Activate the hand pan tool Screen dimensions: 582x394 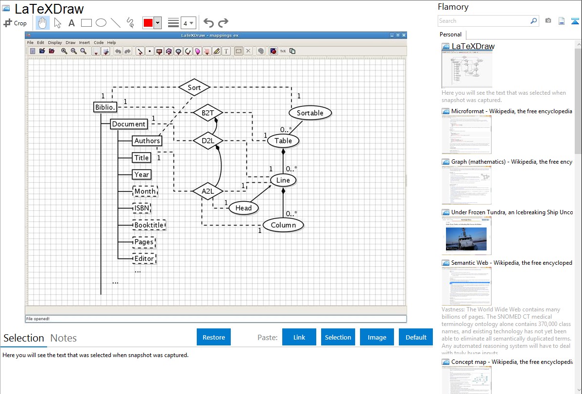(43, 23)
